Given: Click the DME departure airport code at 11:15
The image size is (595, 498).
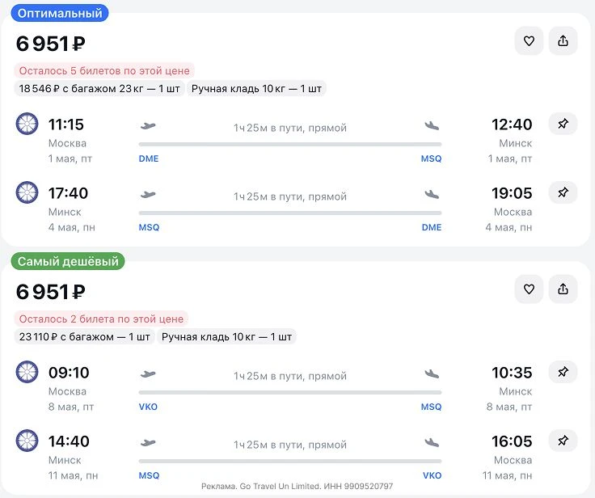Looking at the screenshot, I should [149, 158].
